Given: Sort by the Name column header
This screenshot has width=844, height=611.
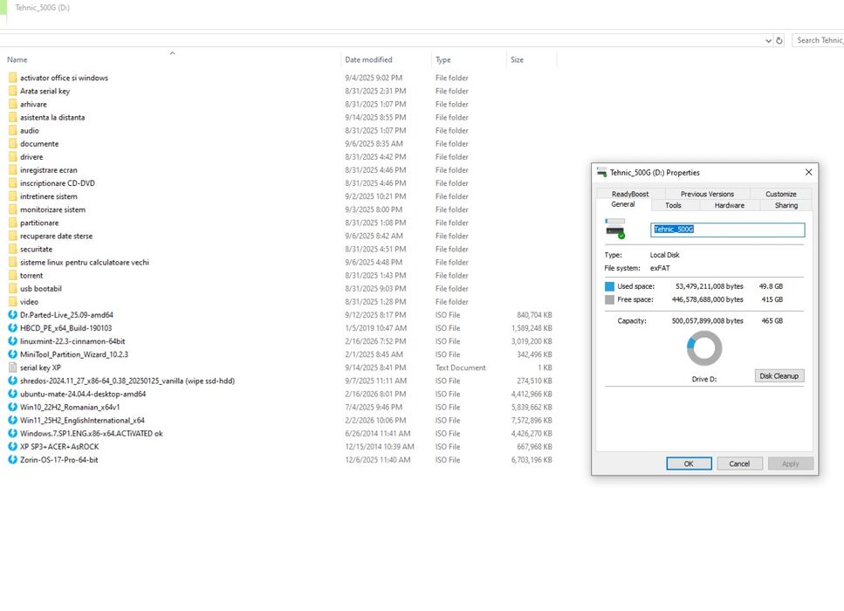Looking at the screenshot, I should pos(17,59).
